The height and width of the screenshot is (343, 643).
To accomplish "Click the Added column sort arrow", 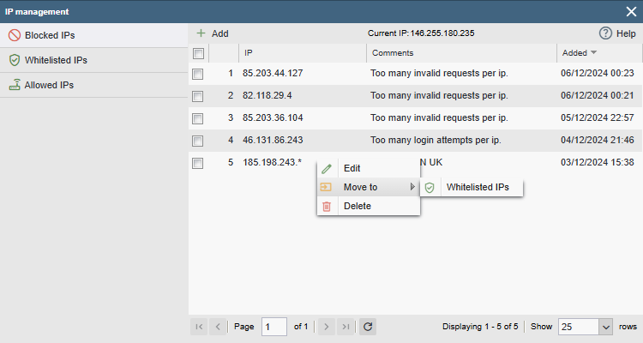I will point(593,53).
